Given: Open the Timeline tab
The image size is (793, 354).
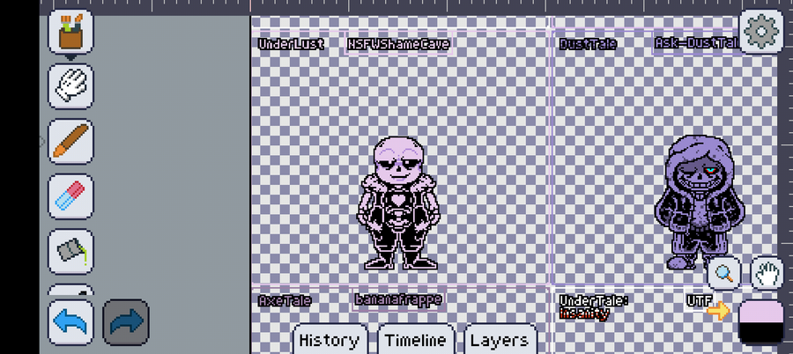Looking at the screenshot, I should point(416,340).
